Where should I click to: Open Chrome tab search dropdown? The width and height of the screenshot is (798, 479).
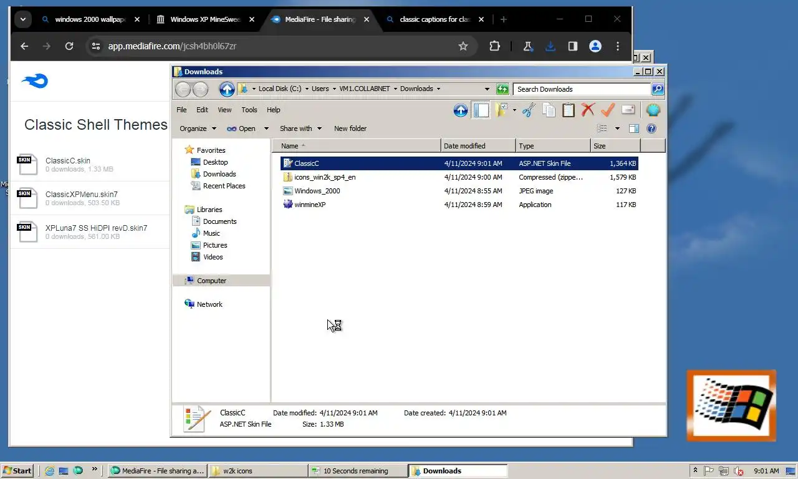coord(23,19)
